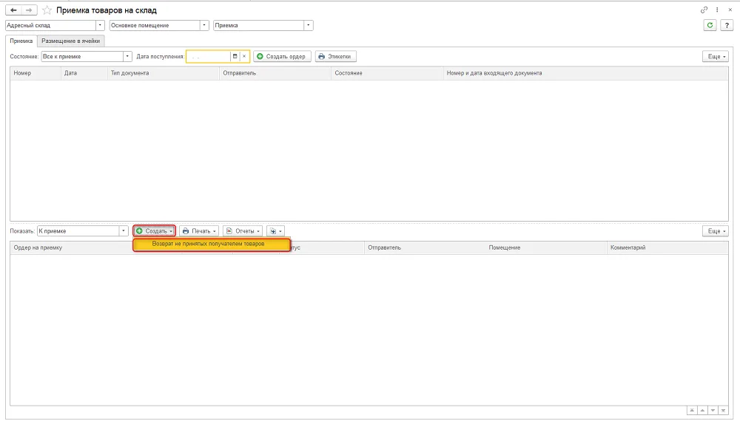
Task: Jump to list bottom with last-row arrow
Action: coord(723,411)
